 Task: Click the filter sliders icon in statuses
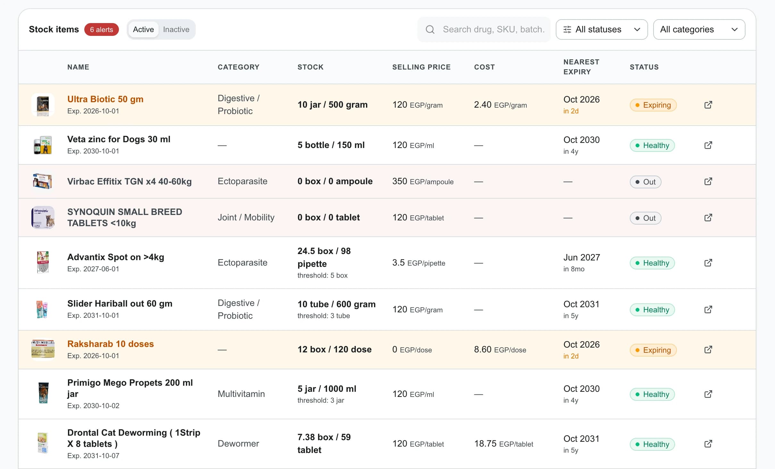click(x=567, y=29)
